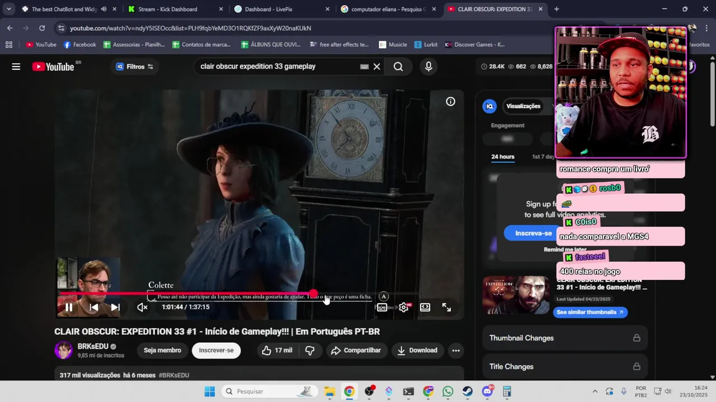Open the BRKsEDU channel name link

93,346
